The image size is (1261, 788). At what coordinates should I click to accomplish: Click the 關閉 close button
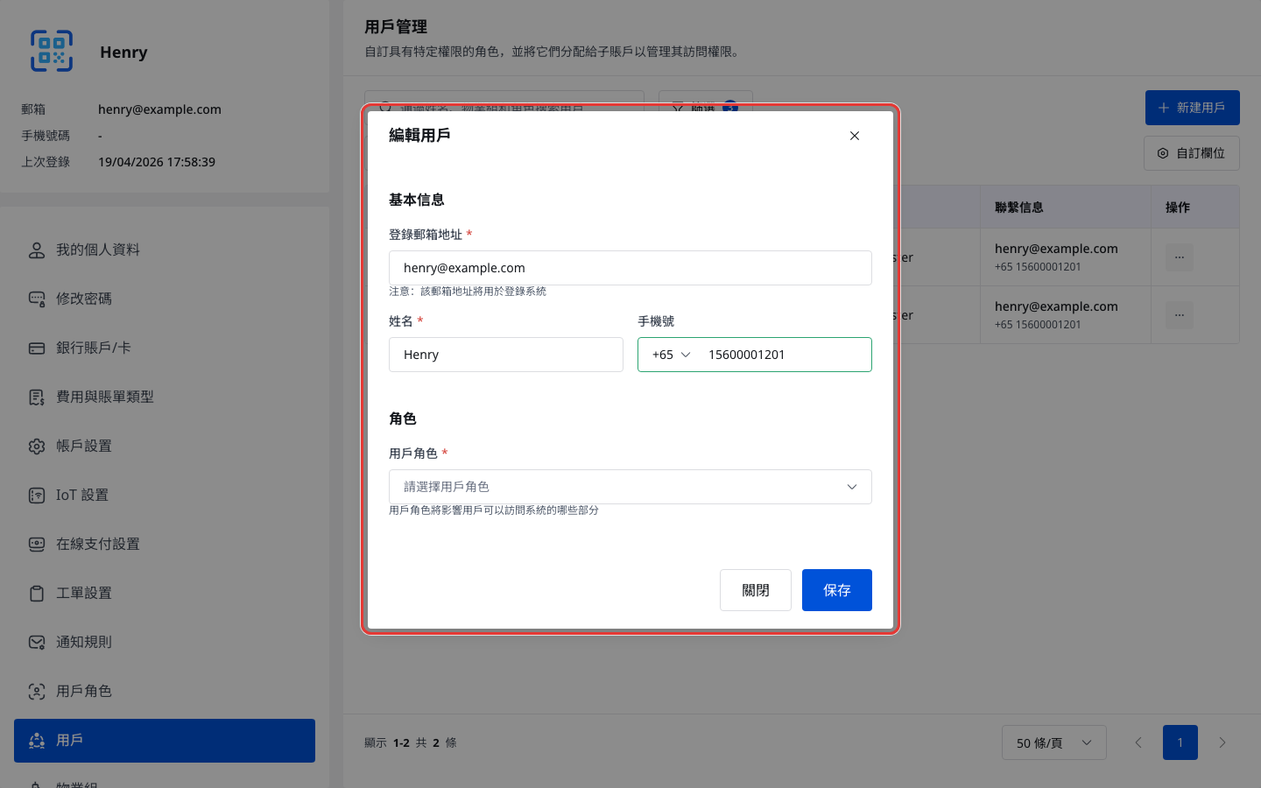pos(756,590)
